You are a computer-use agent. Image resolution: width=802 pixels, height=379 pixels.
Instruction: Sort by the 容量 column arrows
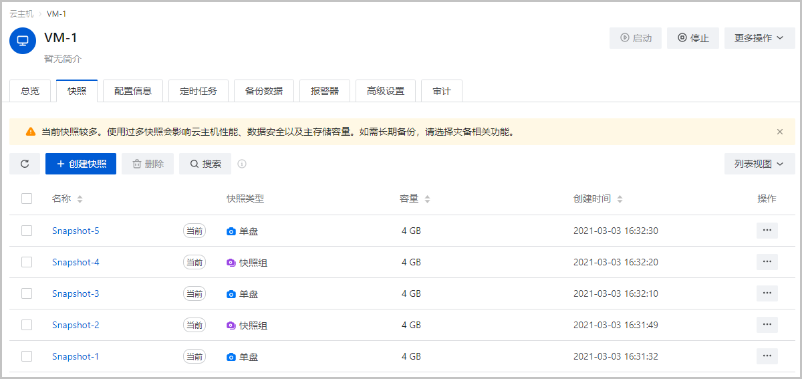click(427, 199)
